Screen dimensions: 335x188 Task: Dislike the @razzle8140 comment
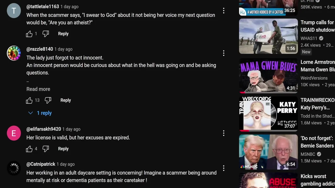coord(48,100)
